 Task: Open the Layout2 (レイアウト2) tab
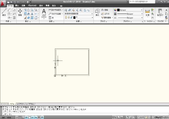tap(30, 104)
